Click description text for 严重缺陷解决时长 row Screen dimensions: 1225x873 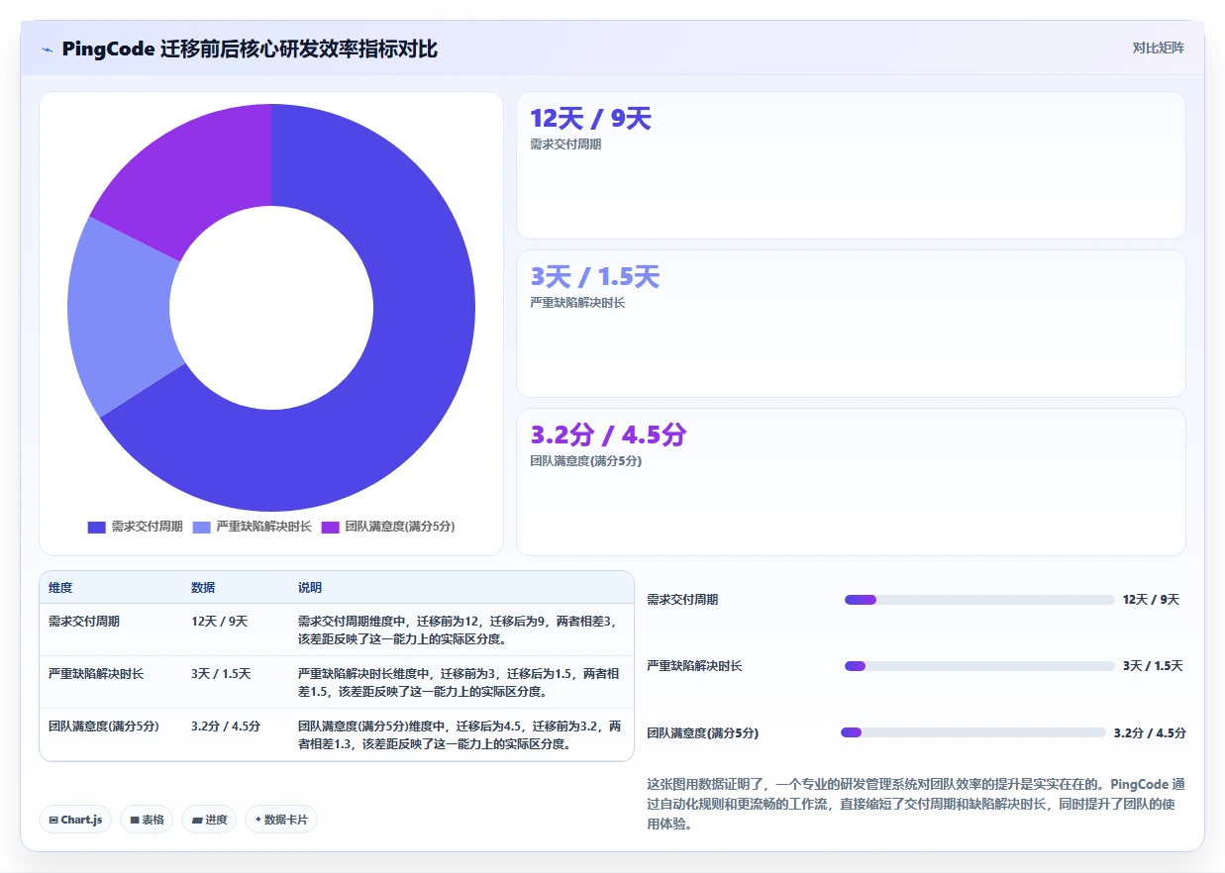coord(459,683)
